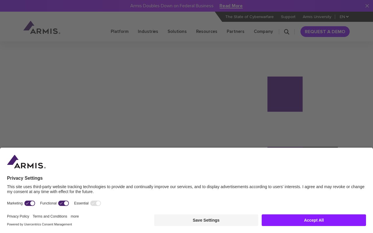Expand the EN language dropdown
The image size is (373, 233).
[x=344, y=17]
